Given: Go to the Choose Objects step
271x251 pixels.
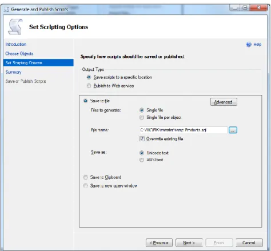Looking at the screenshot, I should tap(19, 54).
